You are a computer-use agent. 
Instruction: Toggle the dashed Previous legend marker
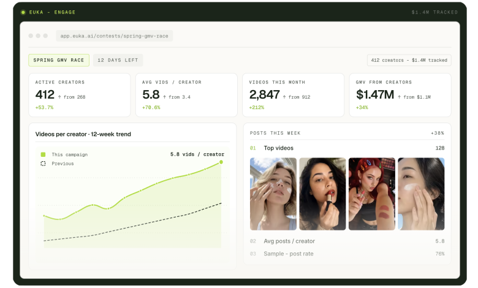tap(43, 164)
